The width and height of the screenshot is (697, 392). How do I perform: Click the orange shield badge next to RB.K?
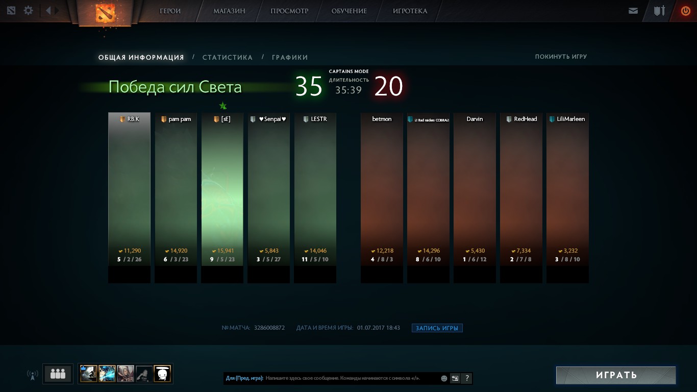click(122, 119)
